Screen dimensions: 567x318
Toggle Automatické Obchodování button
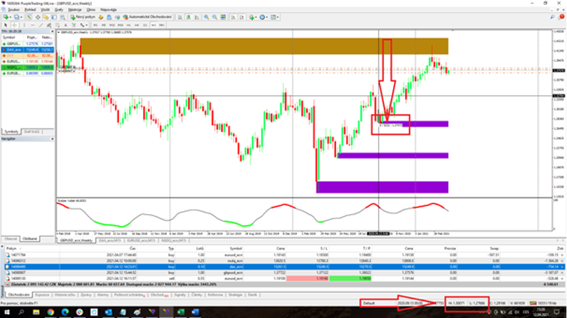click(147, 17)
